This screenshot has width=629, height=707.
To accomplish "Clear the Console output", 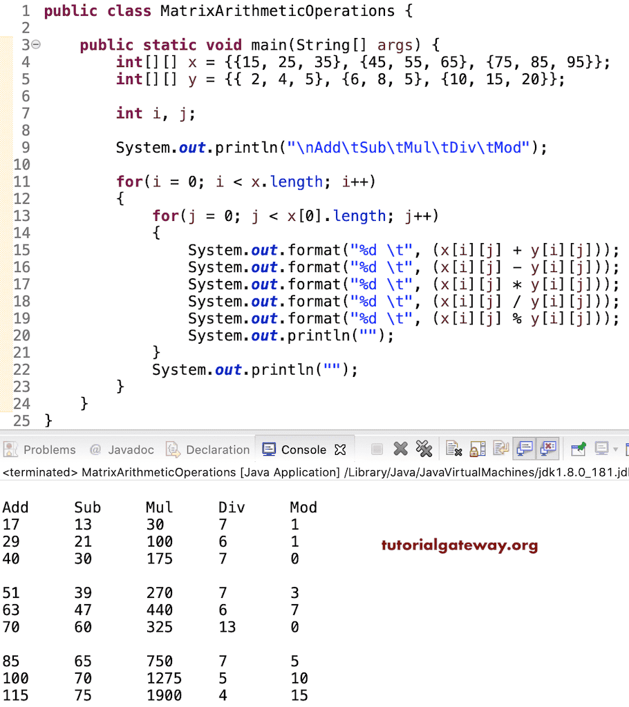I will 454,449.
